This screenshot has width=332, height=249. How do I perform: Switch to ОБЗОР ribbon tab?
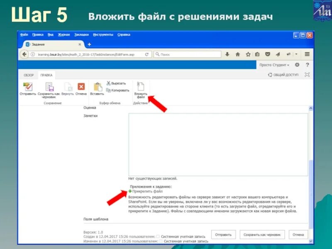[x=29, y=75]
